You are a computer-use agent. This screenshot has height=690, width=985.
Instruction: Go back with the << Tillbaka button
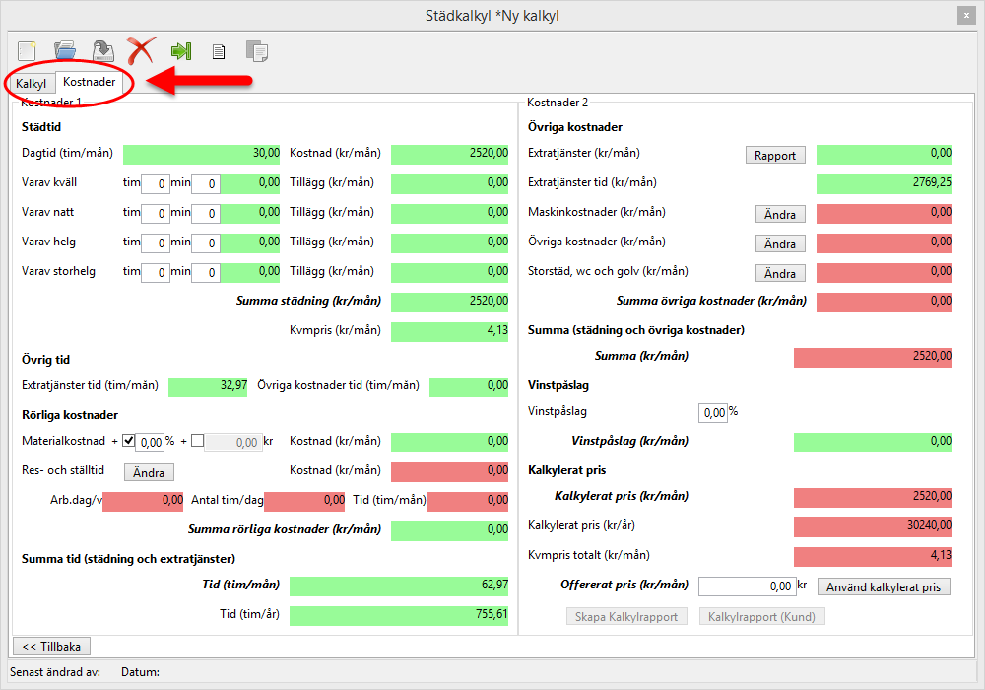click(x=51, y=646)
